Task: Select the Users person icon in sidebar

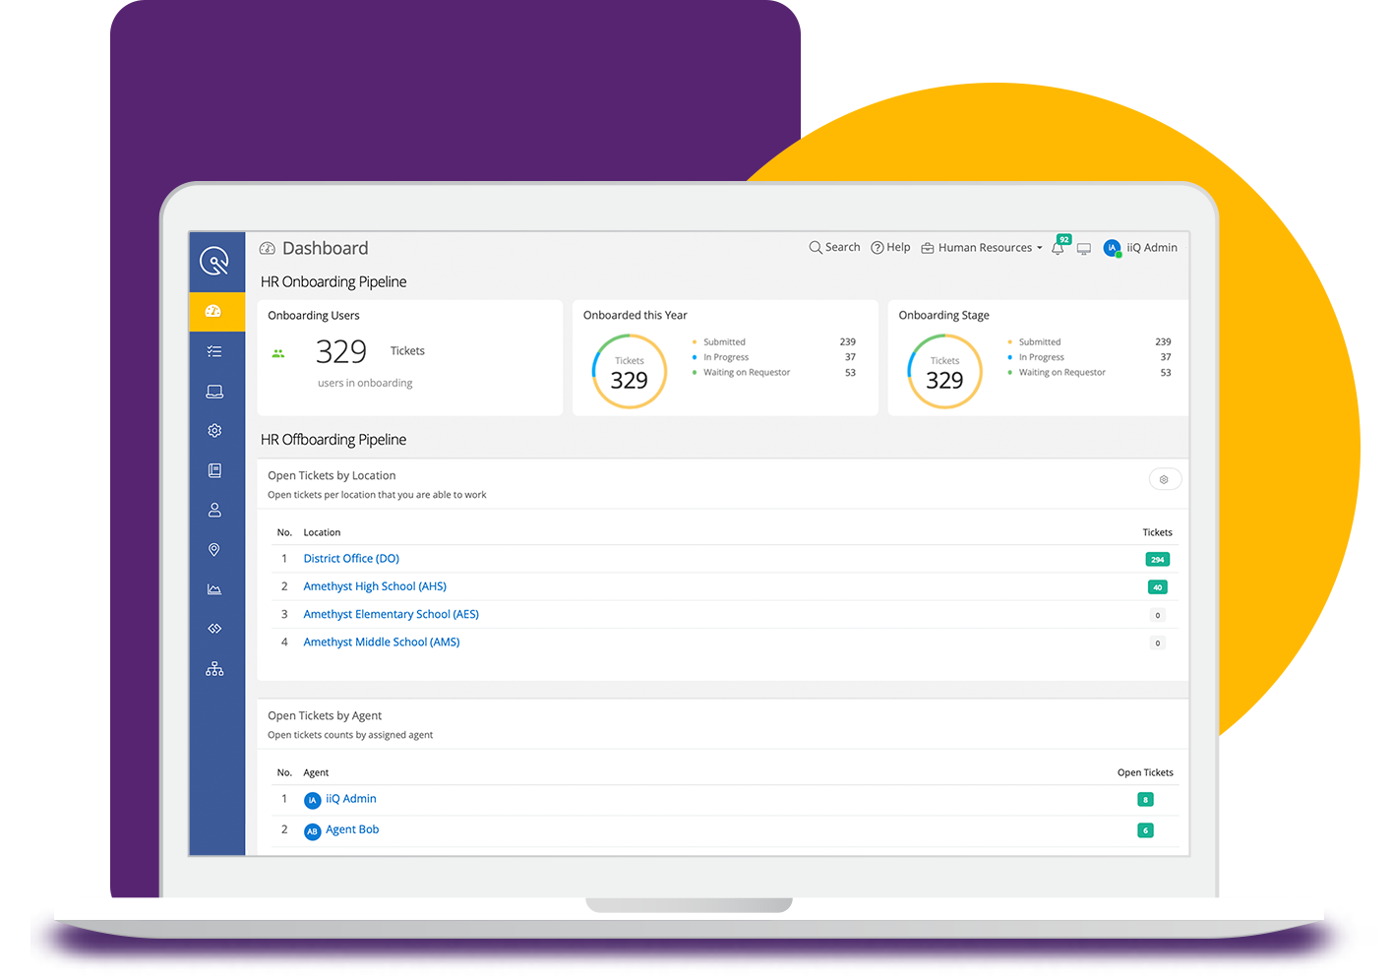Action: pyautogui.click(x=214, y=510)
